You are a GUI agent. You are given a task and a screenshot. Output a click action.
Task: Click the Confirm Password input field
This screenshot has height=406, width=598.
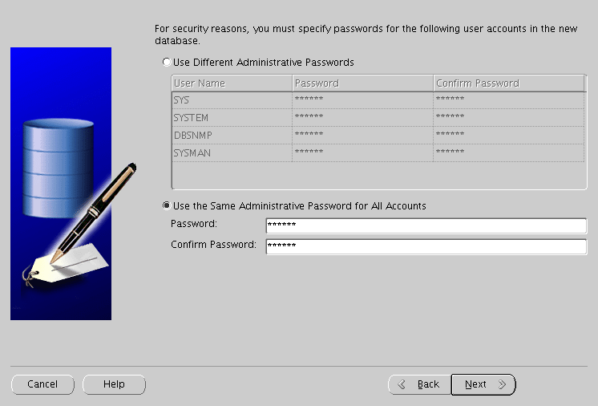point(426,246)
